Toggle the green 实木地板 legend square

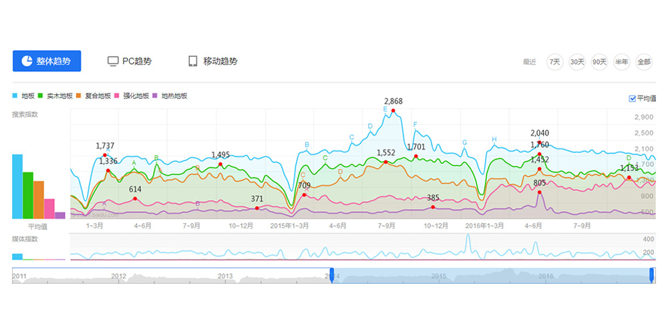coord(41,96)
